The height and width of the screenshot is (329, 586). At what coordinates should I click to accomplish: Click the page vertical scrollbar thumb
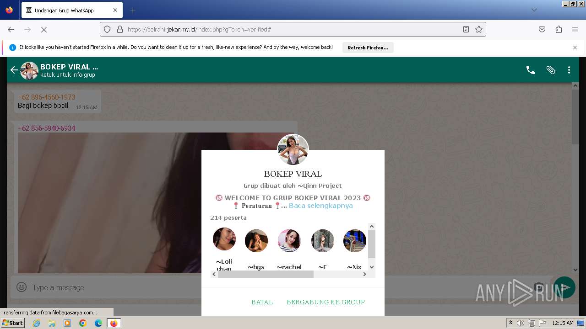[x=575, y=117]
